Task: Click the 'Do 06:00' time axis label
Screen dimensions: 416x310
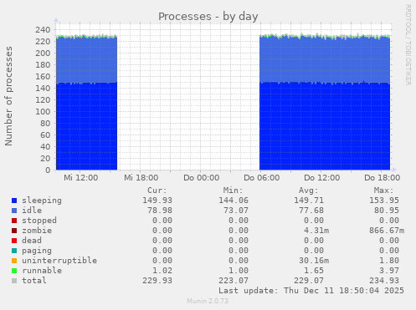Action: coord(262,178)
